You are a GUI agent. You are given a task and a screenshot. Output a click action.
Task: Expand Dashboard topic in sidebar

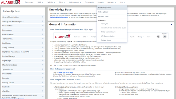(23, 43)
